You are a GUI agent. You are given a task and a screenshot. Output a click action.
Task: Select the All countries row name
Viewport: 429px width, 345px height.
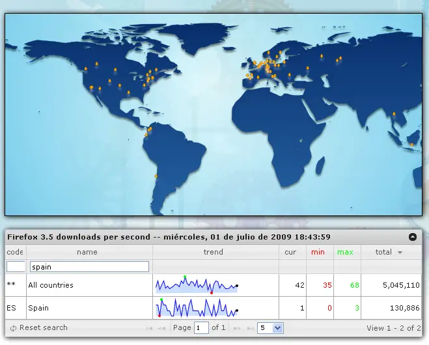coord(51,285)
